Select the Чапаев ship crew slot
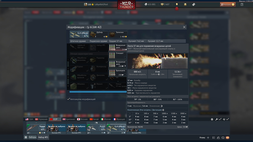 click(36, 128)
